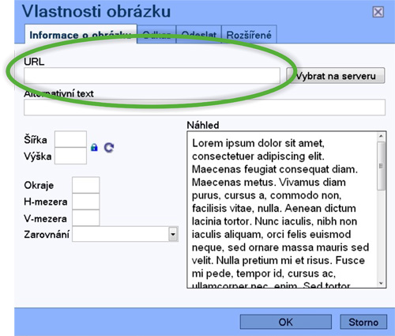Click the Alternativní text field
The width and height of the screenshot is (395, 336).
pyautogui.click(x=205, y=108)
